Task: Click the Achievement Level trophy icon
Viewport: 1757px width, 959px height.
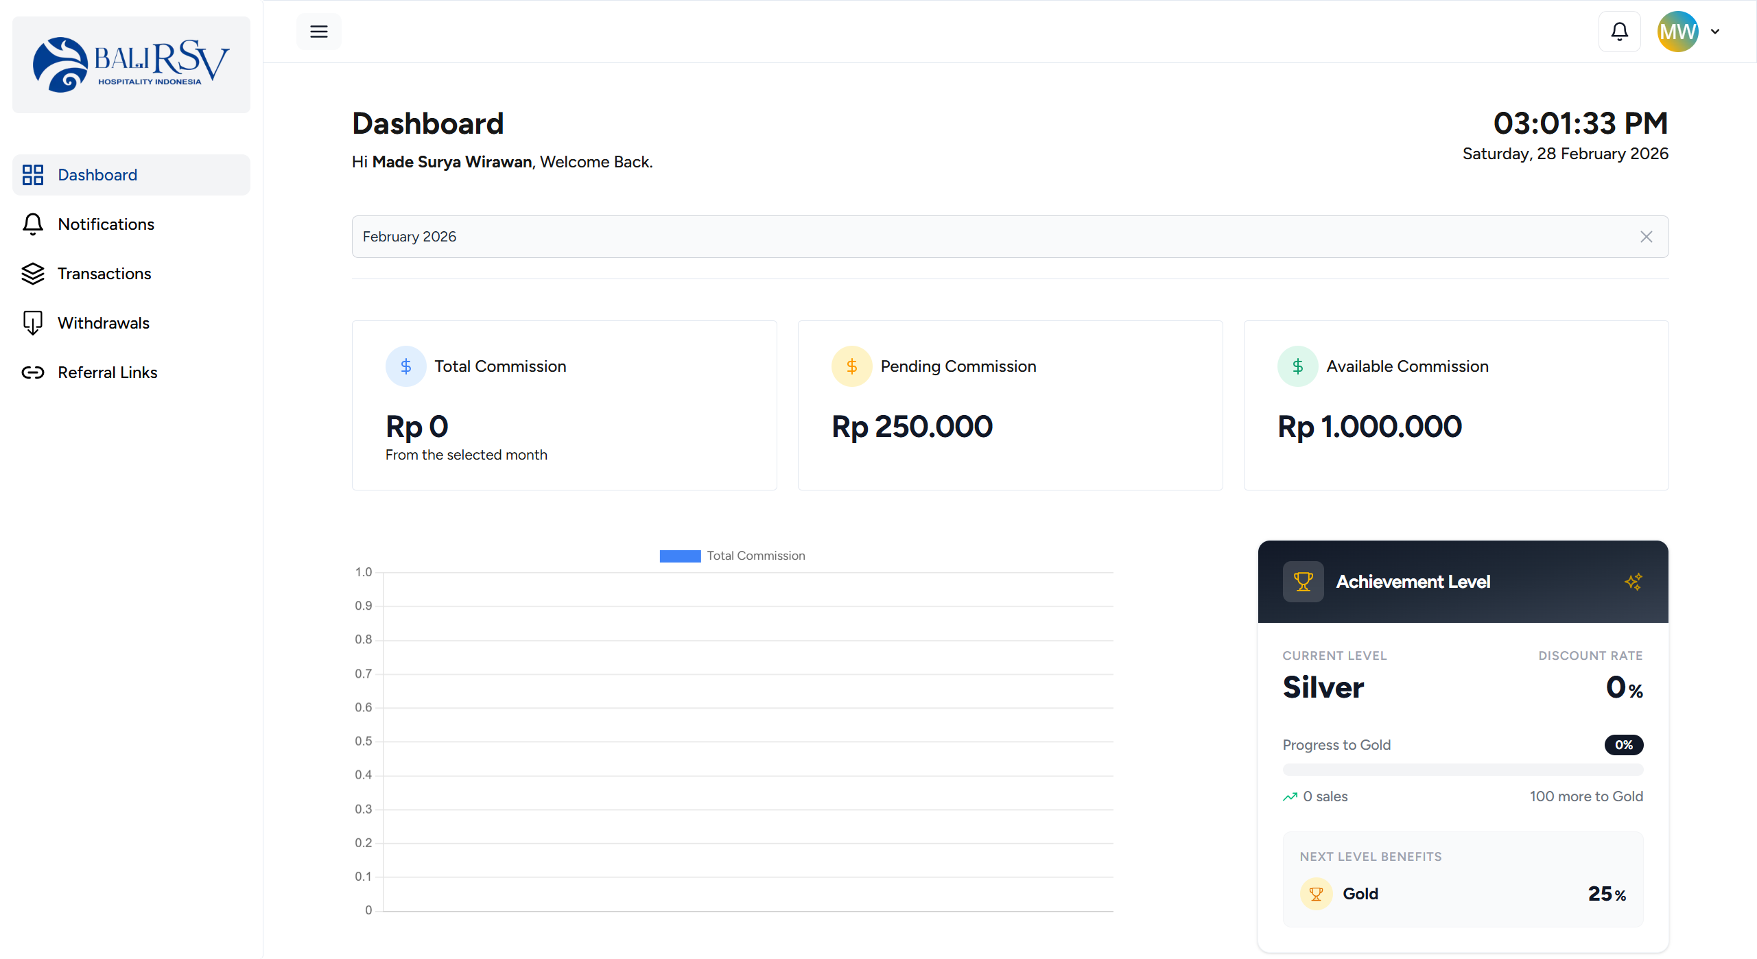Action: 1303,582
